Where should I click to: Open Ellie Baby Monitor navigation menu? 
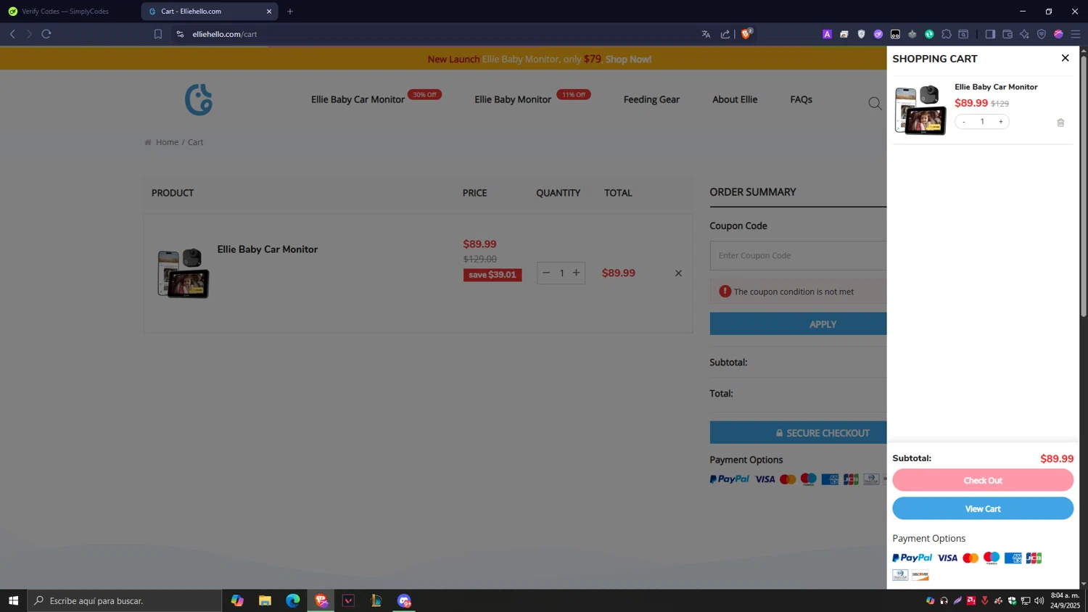click(x=513, y=99)
